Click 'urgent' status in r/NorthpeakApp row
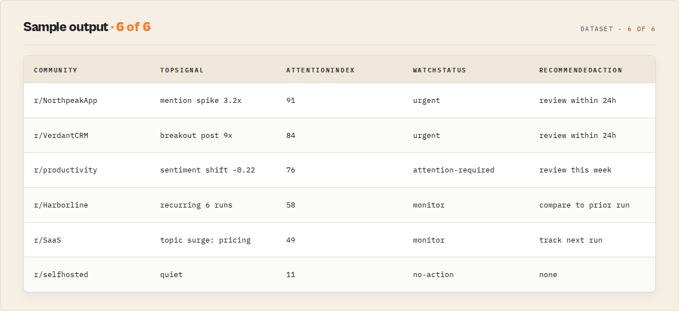679x311 pixels. click(x=427, y=101)
